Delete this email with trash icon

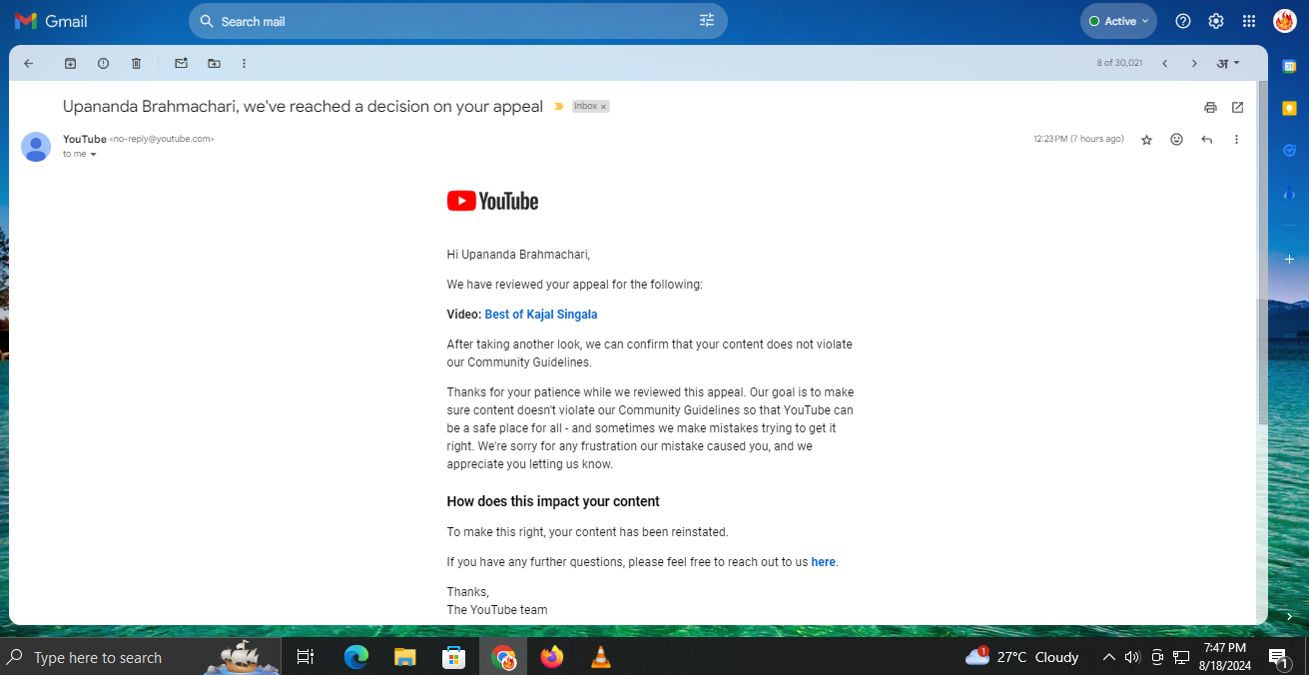point(137,63)
